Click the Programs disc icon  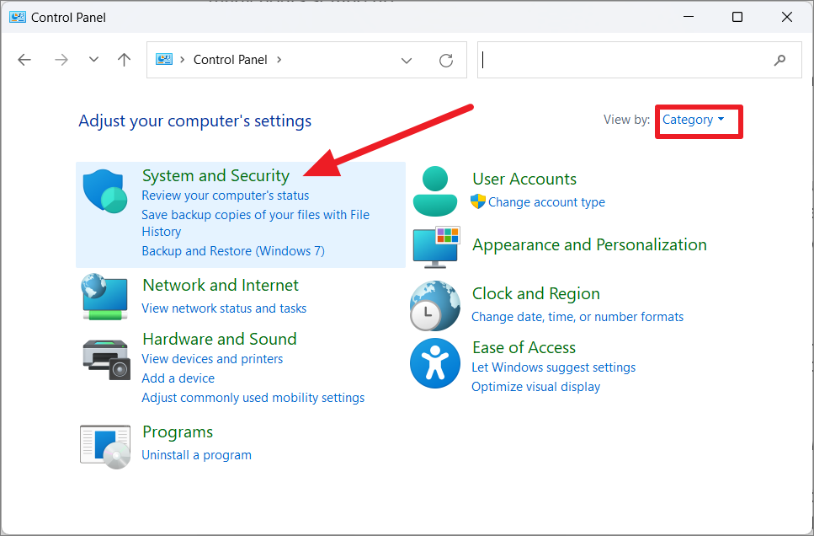tap(105, 443)
